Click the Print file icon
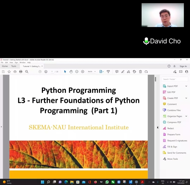 click(21, 72)
